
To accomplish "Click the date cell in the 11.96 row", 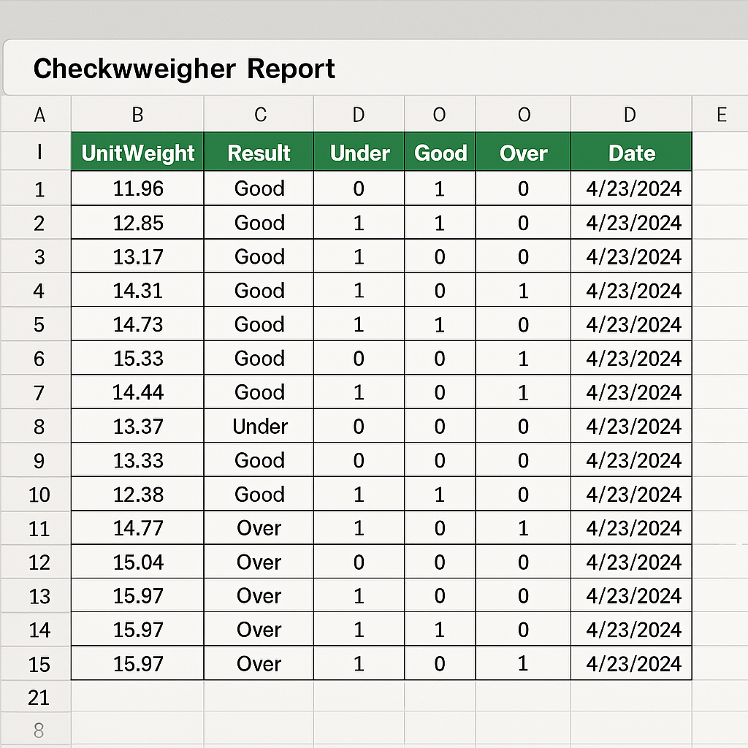I will 631,188.
